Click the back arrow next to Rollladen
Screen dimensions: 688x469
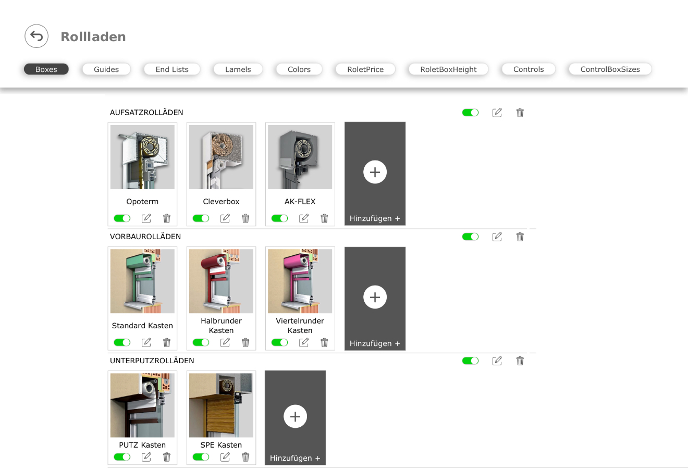click(x=36, y=36)
